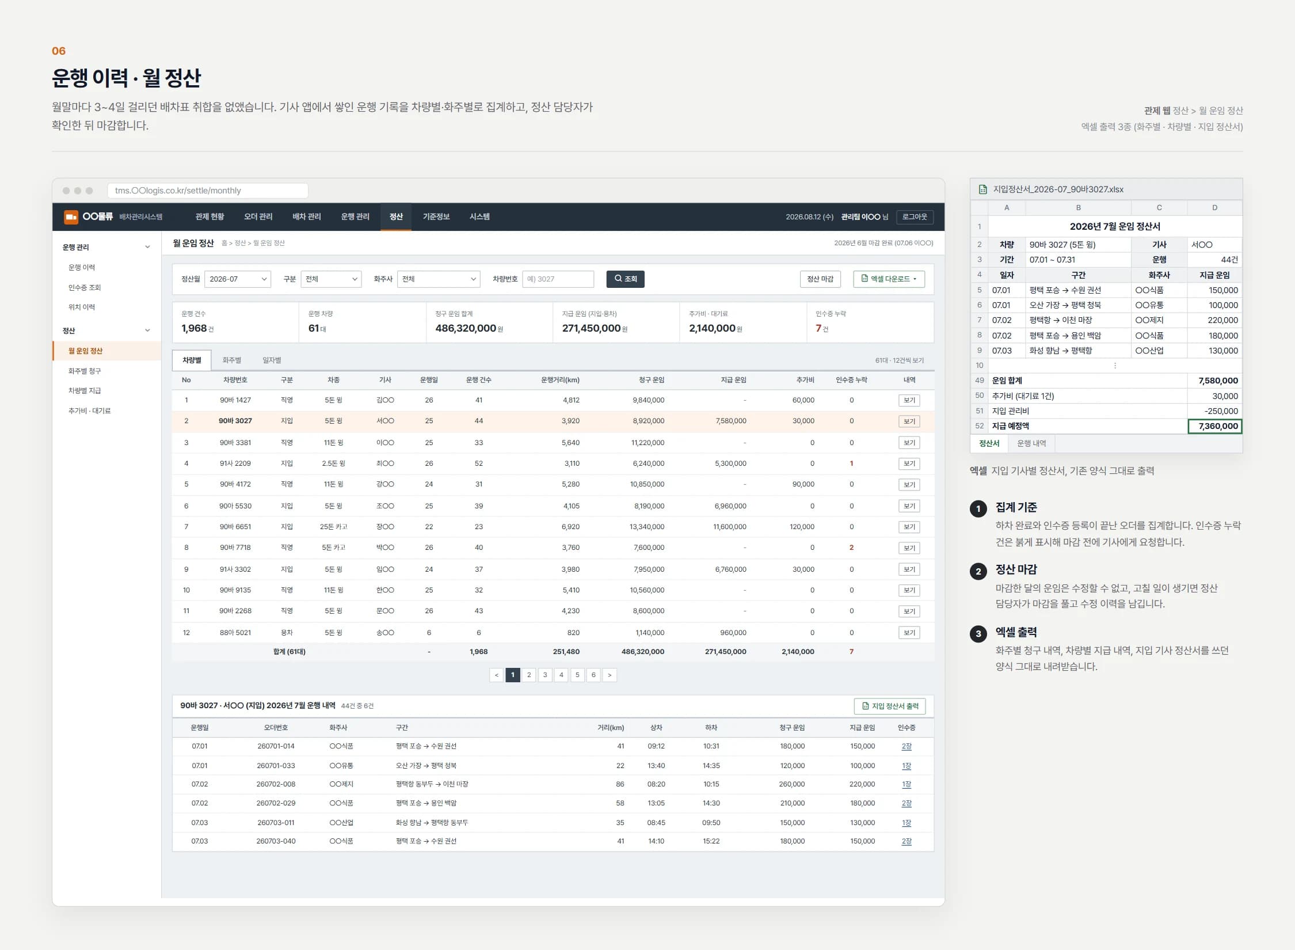Open the 관제 현황 menu
Image resolution: width=1295 pixels, height=950 pixels.
coord(210,216)
